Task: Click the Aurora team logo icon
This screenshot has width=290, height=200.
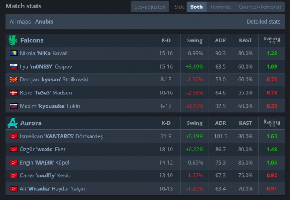Action: click(13, 123)
